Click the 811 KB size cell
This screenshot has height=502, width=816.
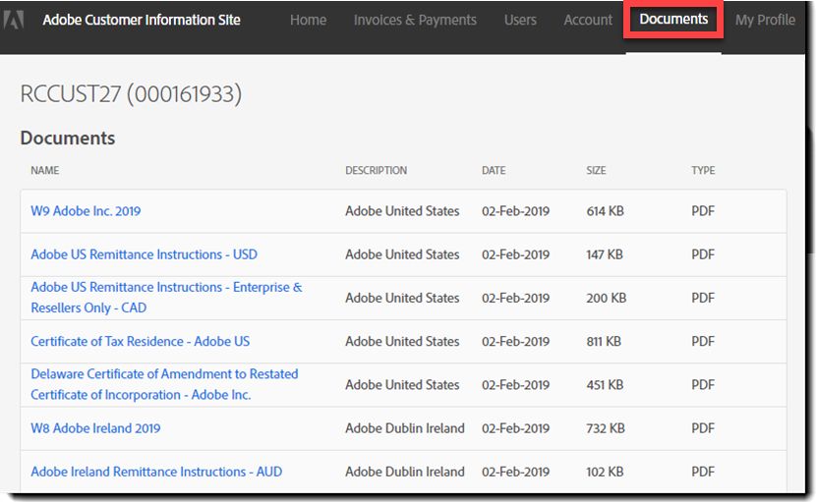click(604, 341)
